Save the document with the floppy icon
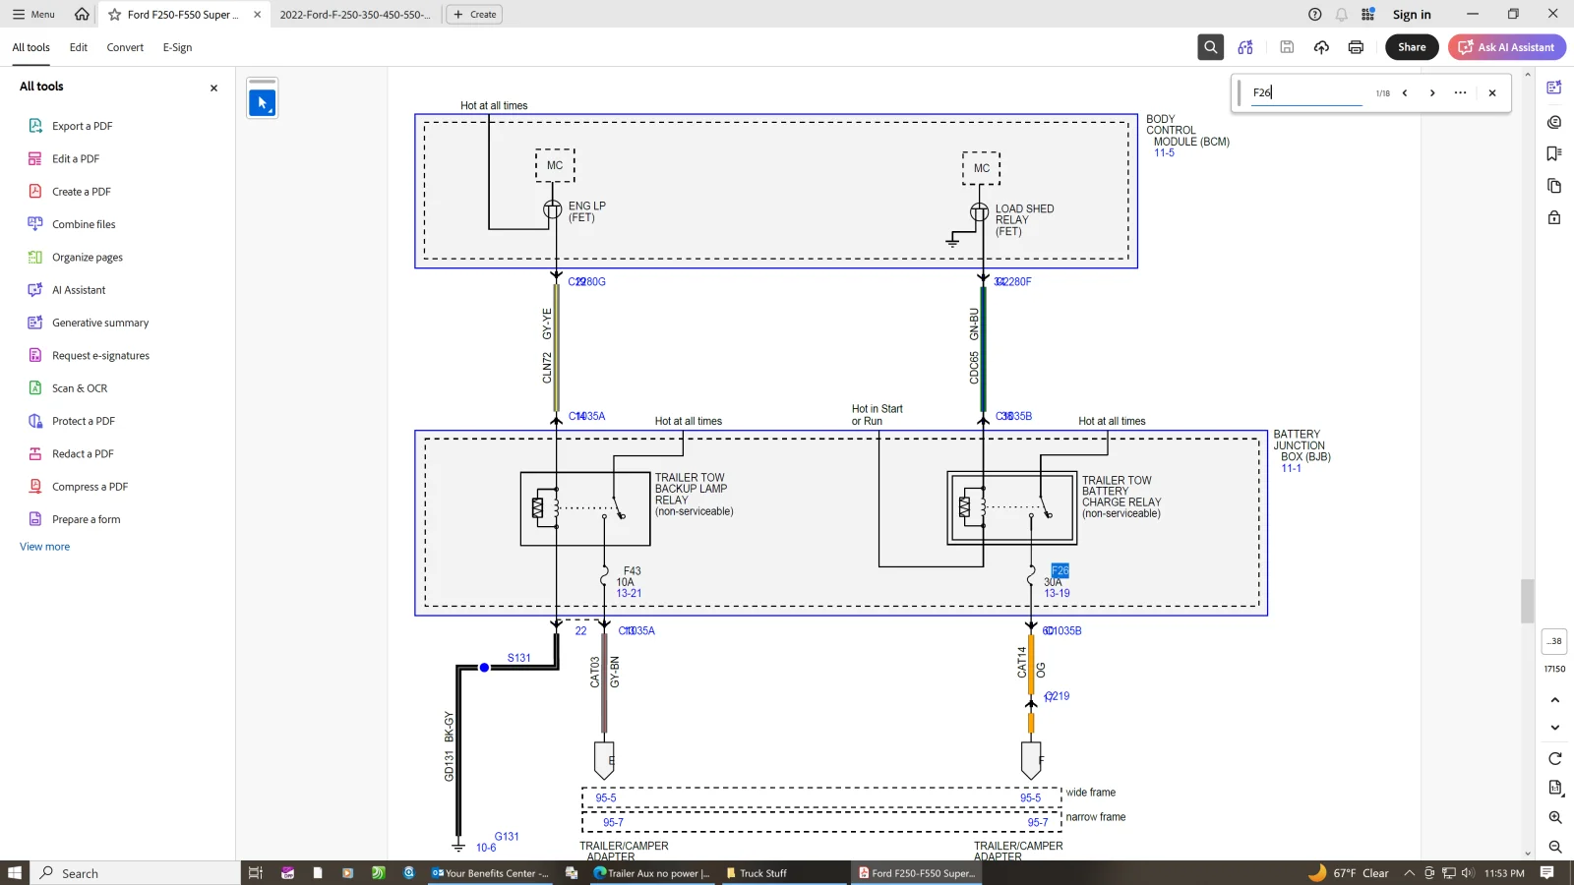Viewport: 1574px width, 885px height. (x=1287, y=47)
